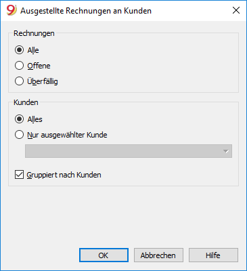Screen dimensions: 247x271
Task: Click the dialog title Ausgestellte Rechnungen an Kunden
Action: point(86,11)
